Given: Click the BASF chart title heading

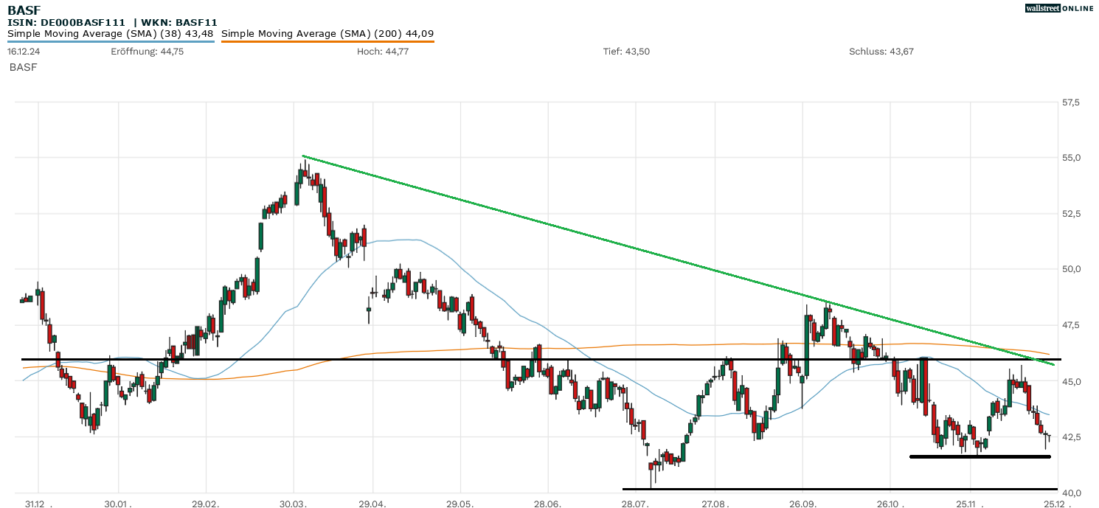Looking at the screenshot, I should (24, 10).
